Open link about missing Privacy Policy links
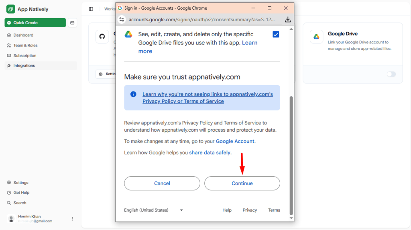Viewport: 411px width, 230px height. pos(208,98)
